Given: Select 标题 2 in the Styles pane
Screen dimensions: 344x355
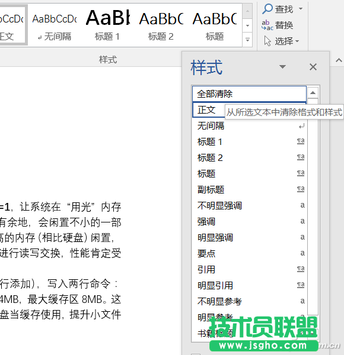Looking at the screenshot, I should (249, 157).
